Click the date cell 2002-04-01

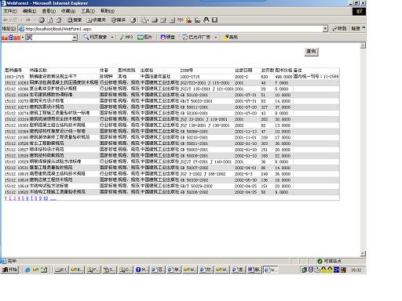(x=246, y=168)
